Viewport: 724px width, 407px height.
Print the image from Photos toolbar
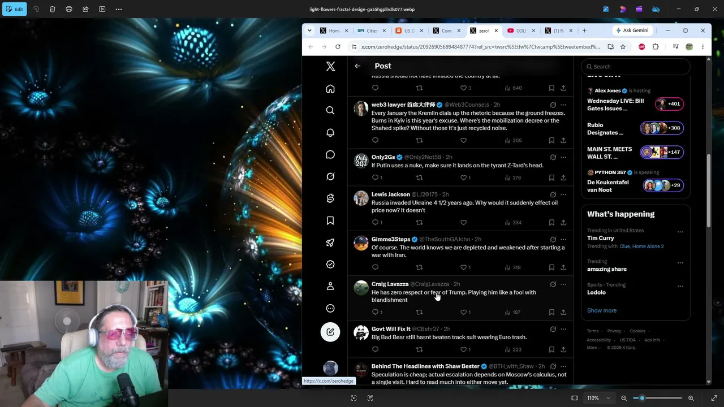(69, 9)
